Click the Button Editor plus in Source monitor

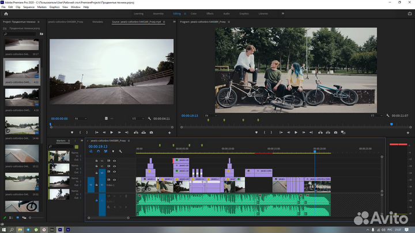pyautogui.click(x=169, y=132)
